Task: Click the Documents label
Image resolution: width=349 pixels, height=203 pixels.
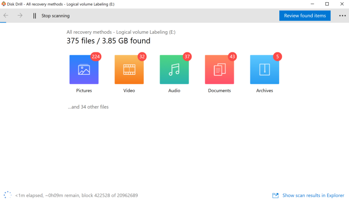Action: 219,91
